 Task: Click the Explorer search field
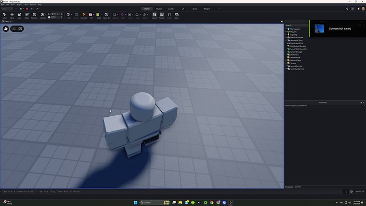click(297, 25)
